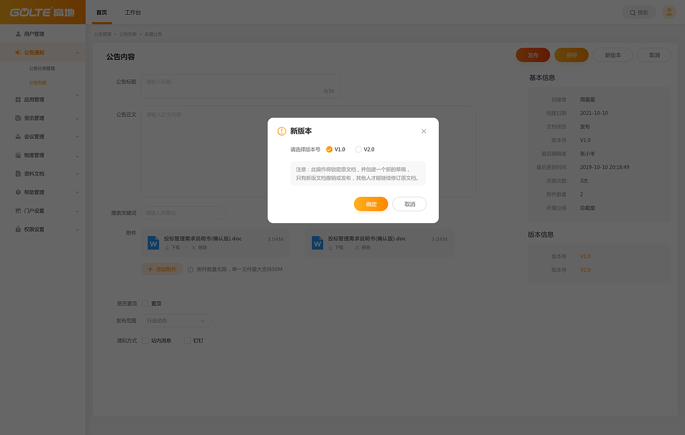
Task: Open the user avatar in top bar
Action: pos(668,12)
